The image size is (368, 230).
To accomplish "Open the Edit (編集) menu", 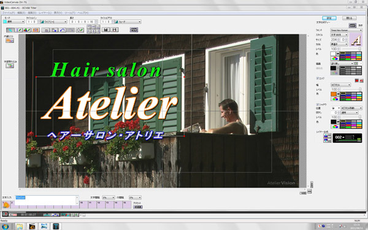I will coord(21,13).
